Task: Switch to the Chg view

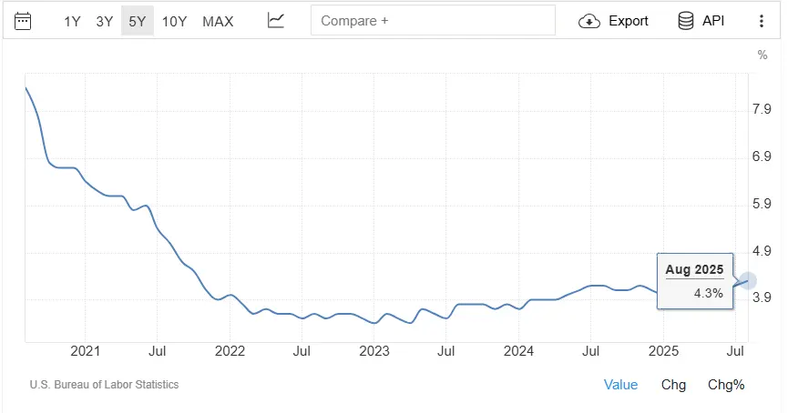Action: 673,385
